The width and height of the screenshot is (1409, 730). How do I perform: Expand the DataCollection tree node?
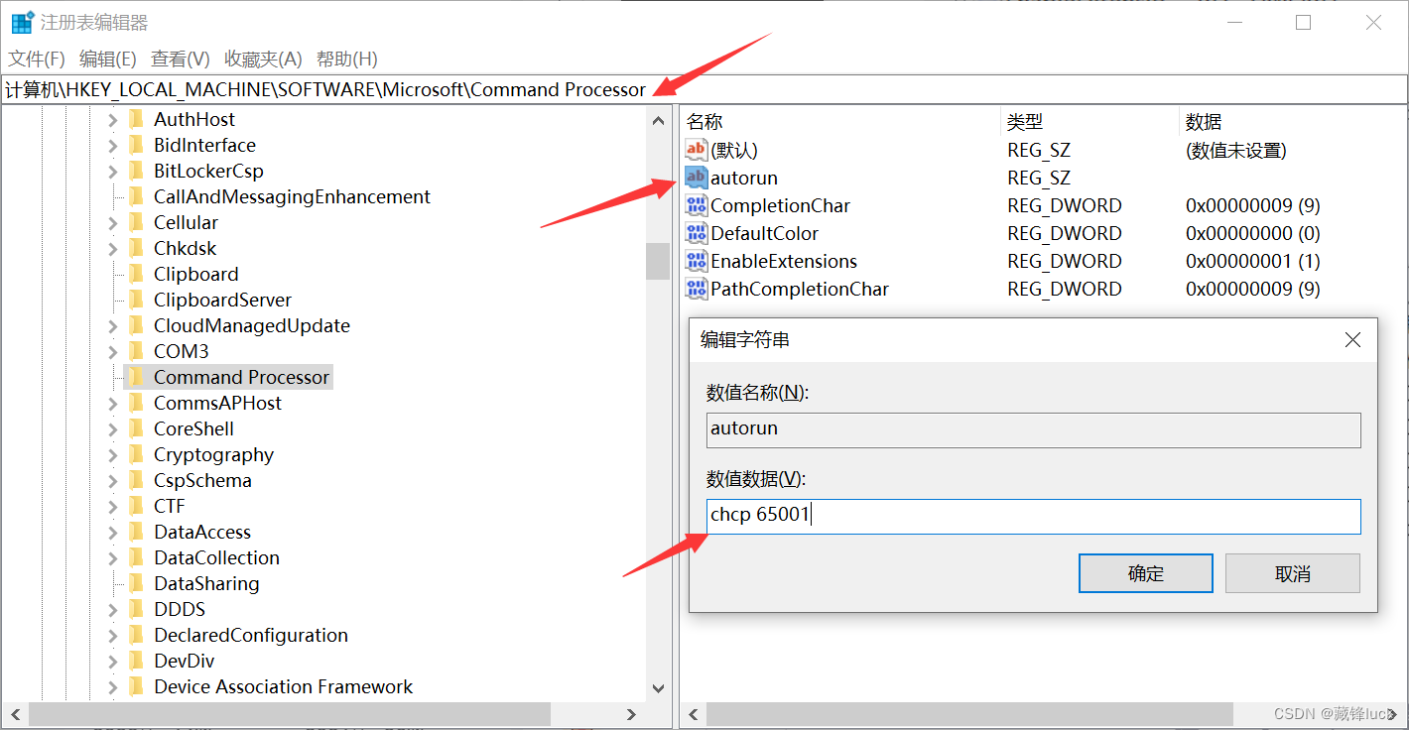click(x=112, y=558)
